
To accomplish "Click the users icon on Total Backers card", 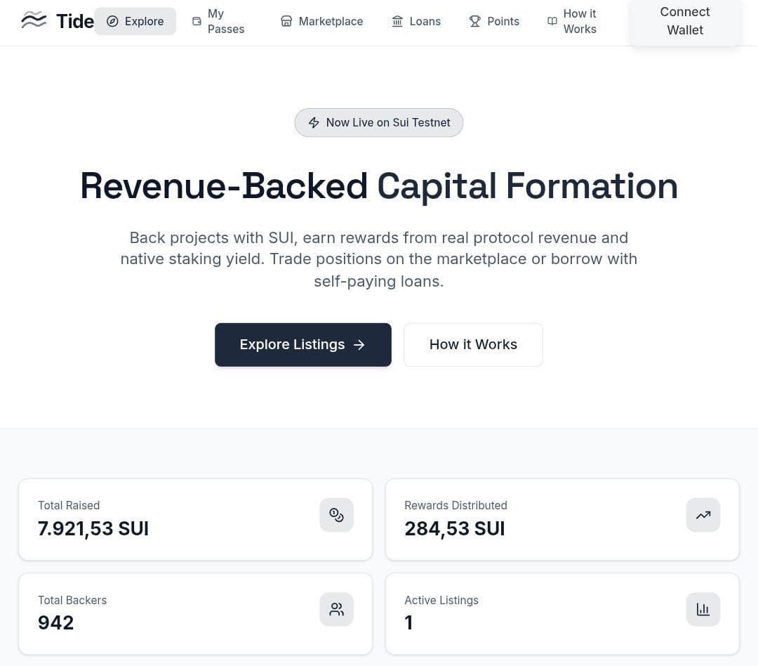I will (337, 609).
